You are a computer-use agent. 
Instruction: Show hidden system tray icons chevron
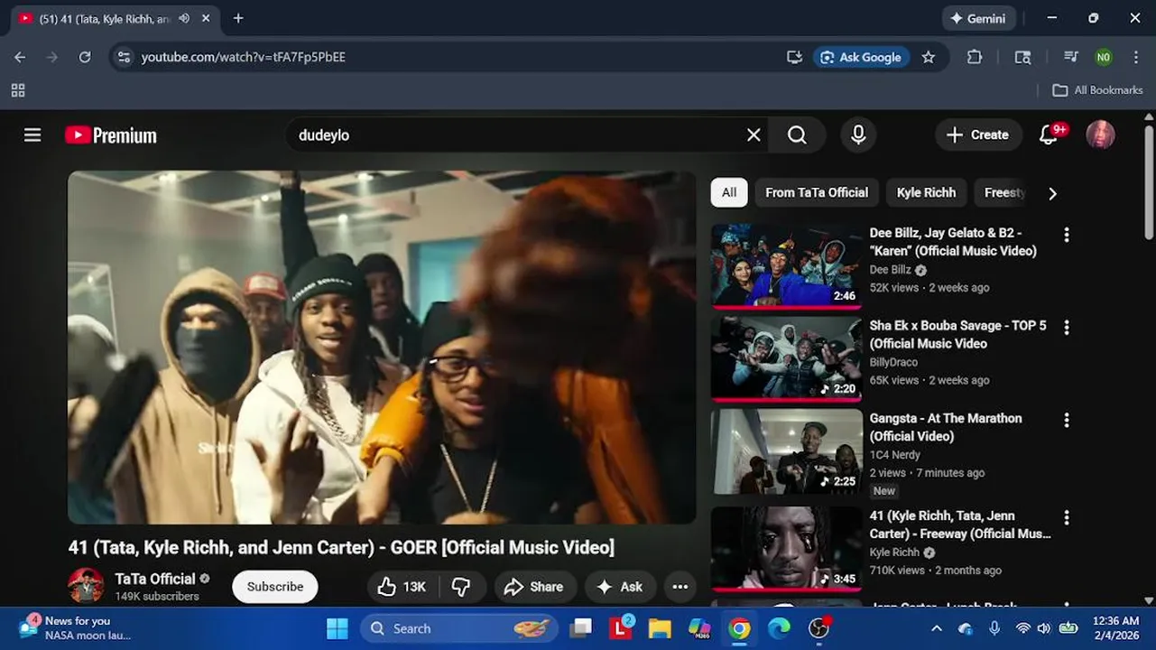point(937,628)
